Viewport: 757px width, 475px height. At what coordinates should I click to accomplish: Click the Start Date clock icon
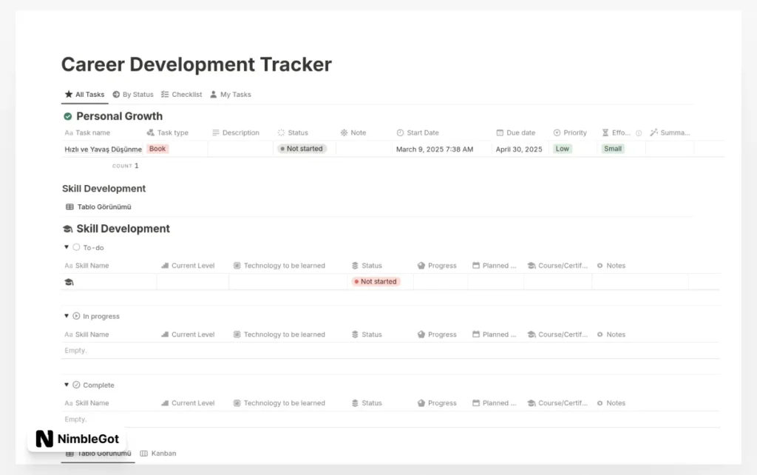pos(400,132)
